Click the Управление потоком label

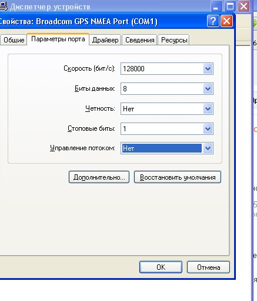pyautogui.click(x=82, y=148)
